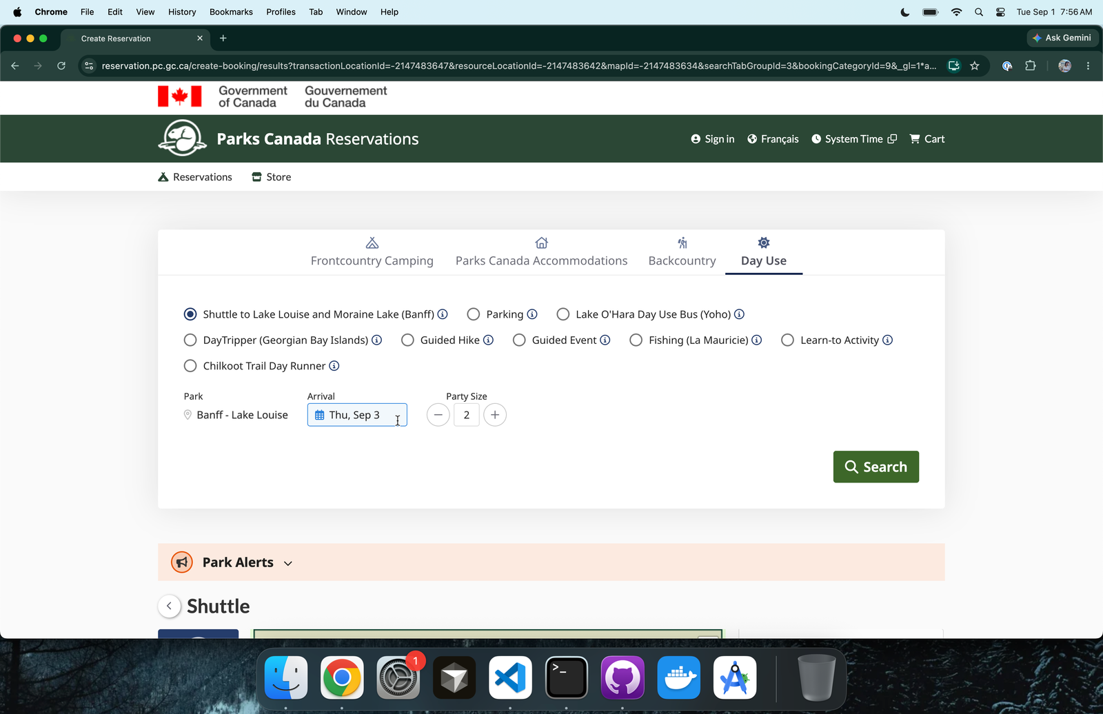Click info icon beside Parking option
The image size is (1103, 714).
click(532, 314)
